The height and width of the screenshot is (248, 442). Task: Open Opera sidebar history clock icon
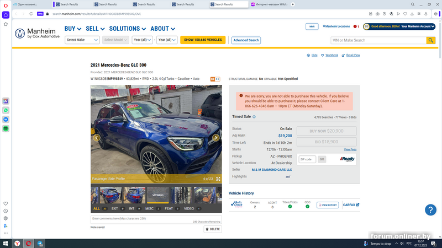tap(6, 211)
